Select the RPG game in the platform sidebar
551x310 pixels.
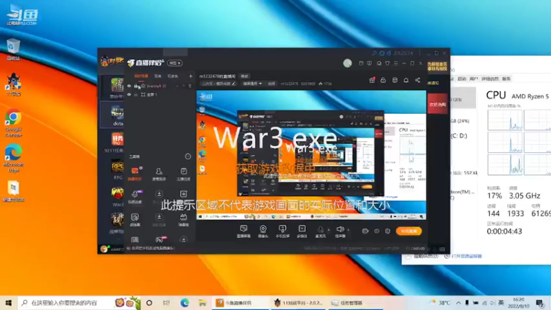click(x=117, y=169)
